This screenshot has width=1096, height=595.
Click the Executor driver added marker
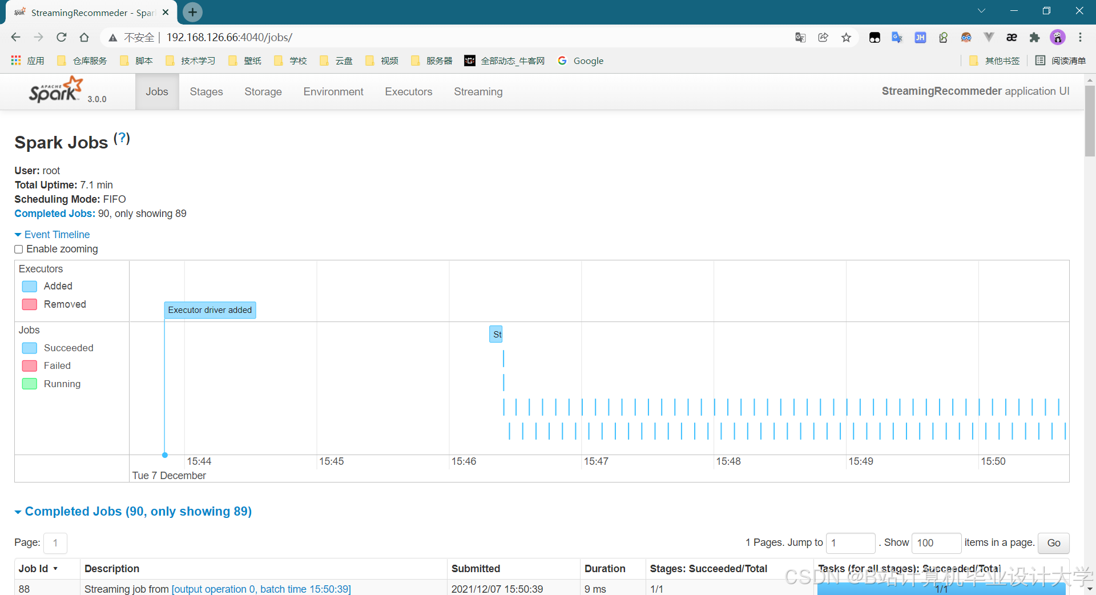(210, 310)
